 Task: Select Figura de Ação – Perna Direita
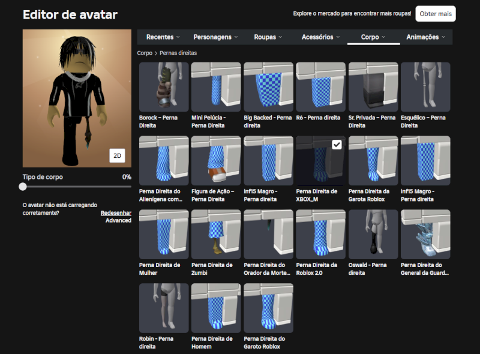coord(216,161)
